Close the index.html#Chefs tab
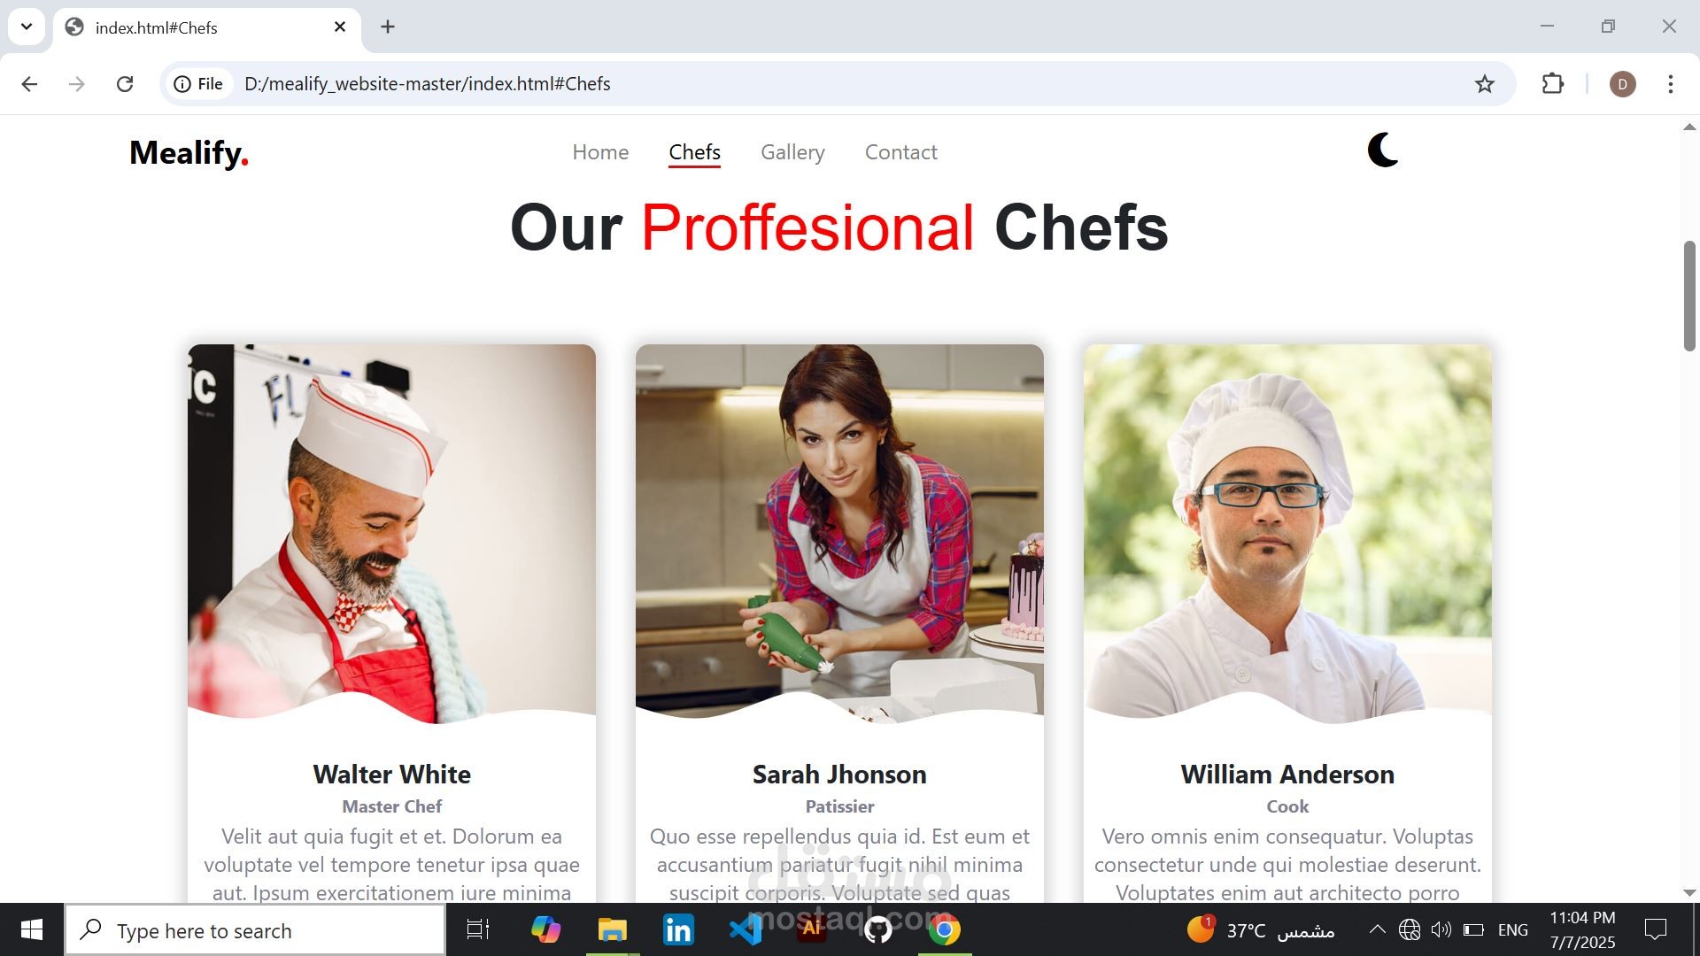The width and height of the screenshot is (1700, 956). click(340, 27)
